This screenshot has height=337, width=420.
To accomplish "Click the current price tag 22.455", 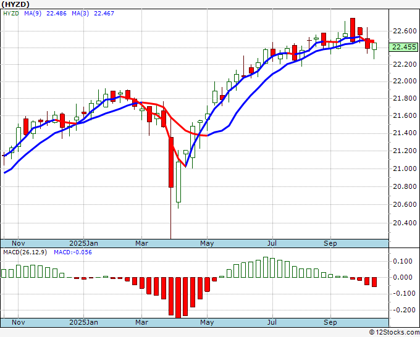I will (404, 47).
